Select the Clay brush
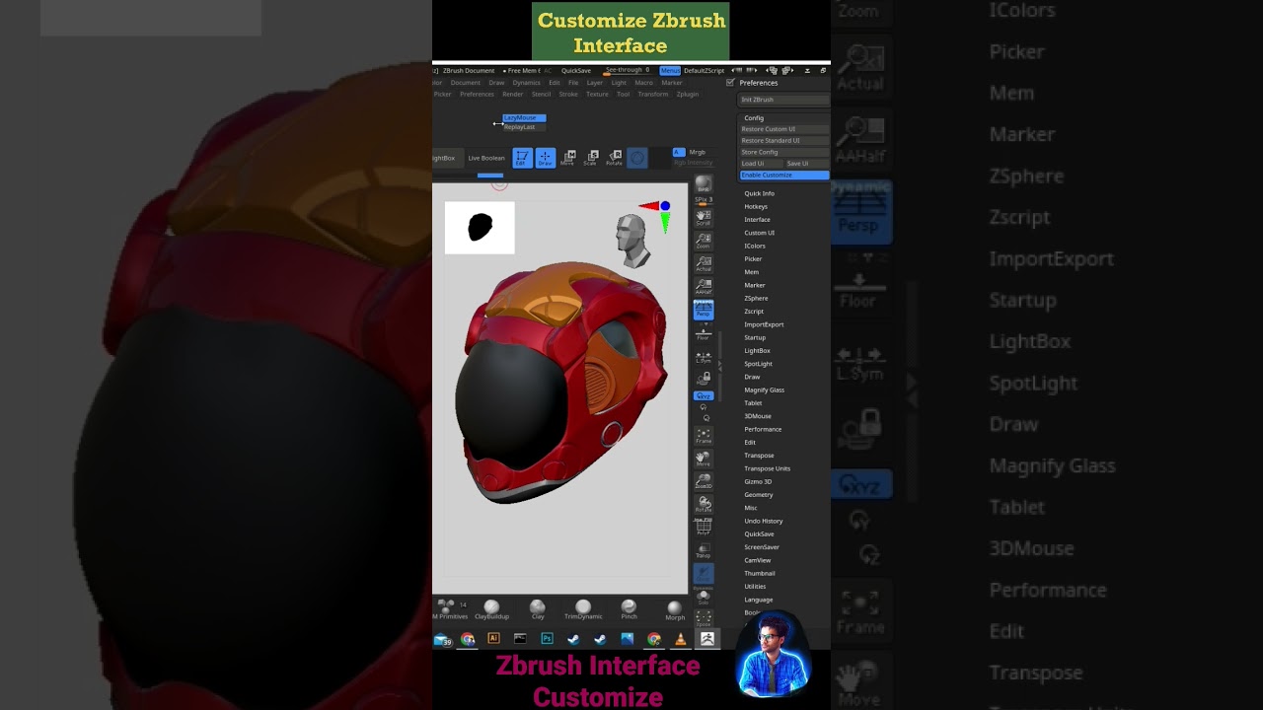This screenshot has height=710, width=1263. click(538, 609)
